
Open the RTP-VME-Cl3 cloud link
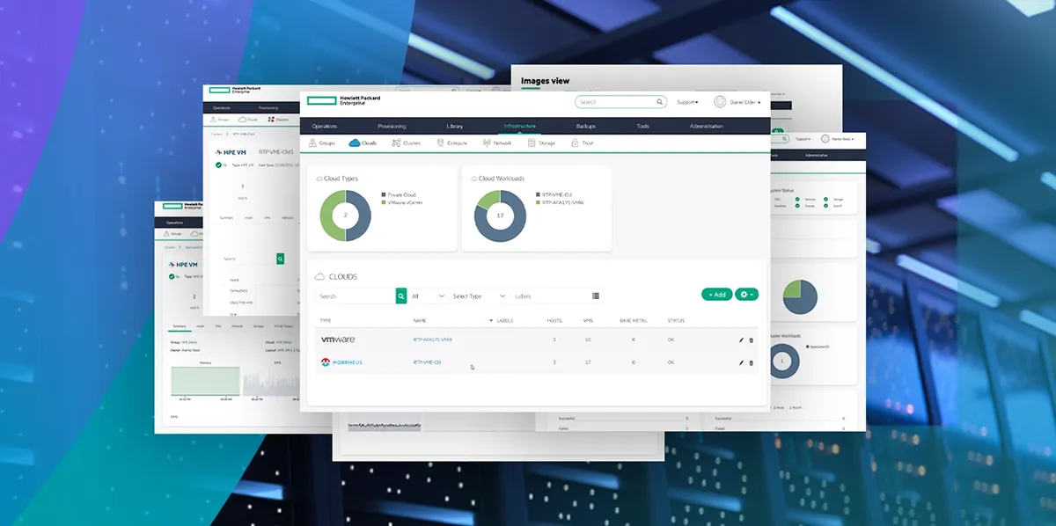pos(427,362)
